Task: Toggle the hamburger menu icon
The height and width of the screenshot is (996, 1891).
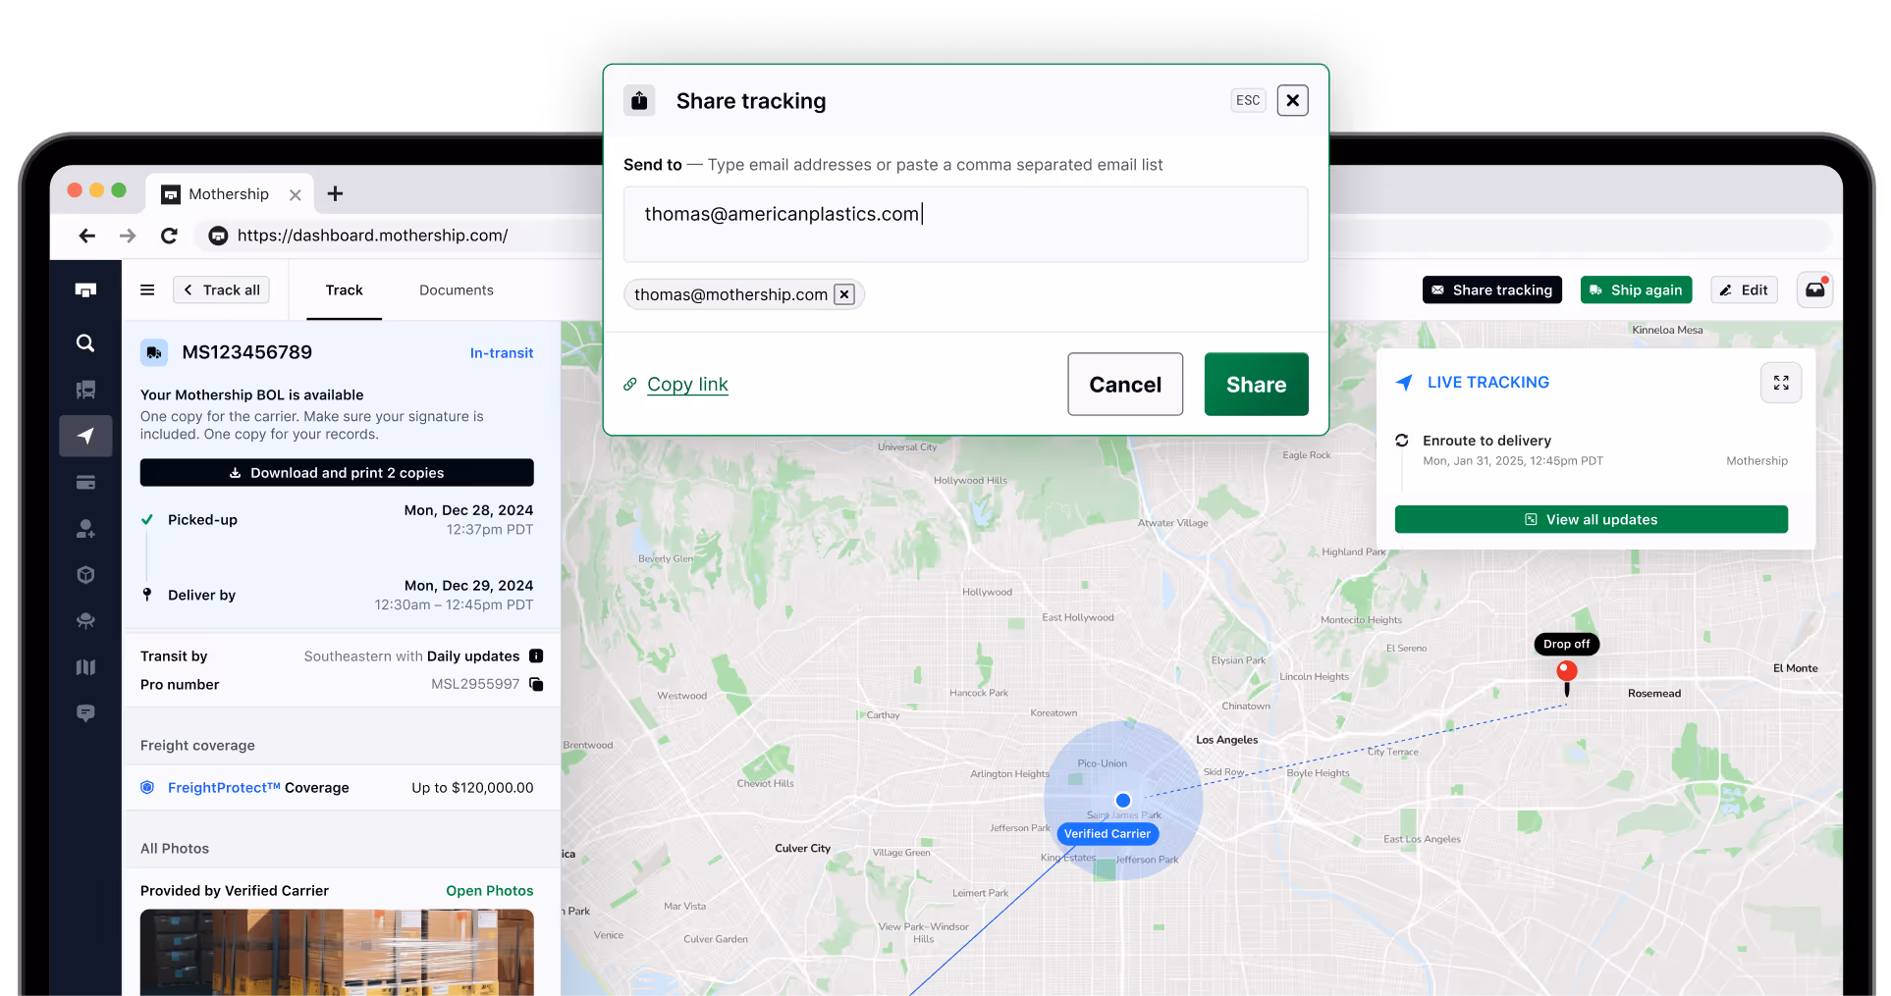Action: pyautogui.click(x=147, y=289)
